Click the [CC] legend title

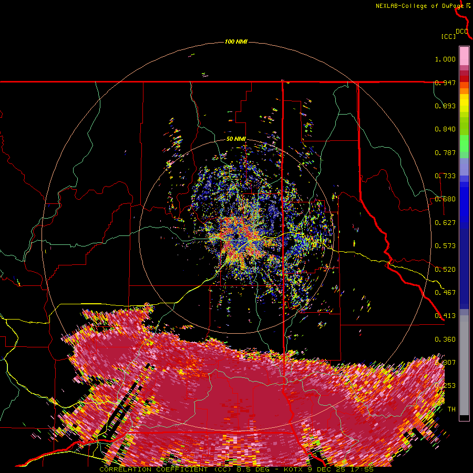(x=448, y=36)
